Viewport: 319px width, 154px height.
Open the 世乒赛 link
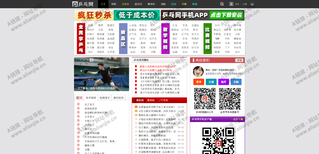pyautogui.click(x=237, y=25)
